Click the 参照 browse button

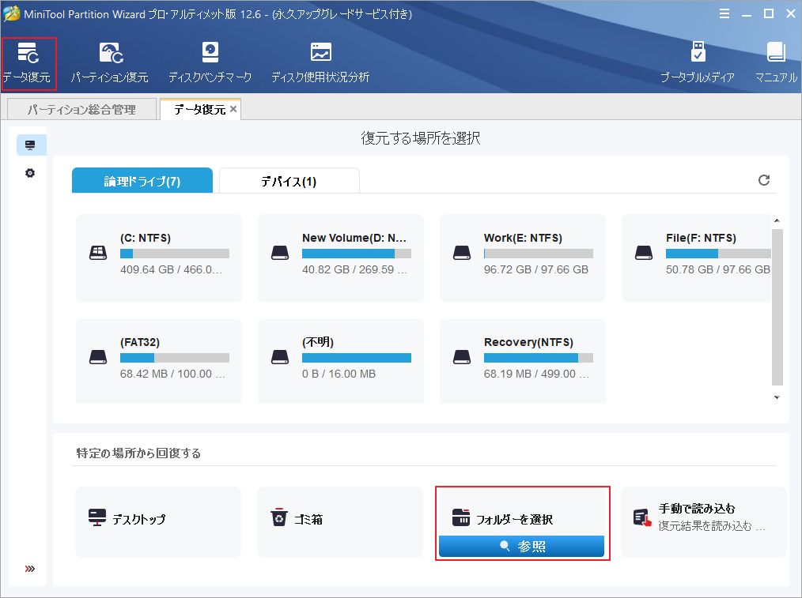click(521, 547)
